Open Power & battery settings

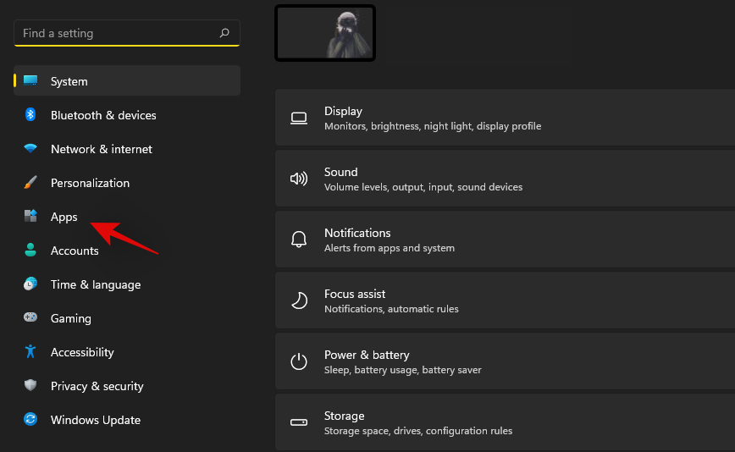(505, 361)
